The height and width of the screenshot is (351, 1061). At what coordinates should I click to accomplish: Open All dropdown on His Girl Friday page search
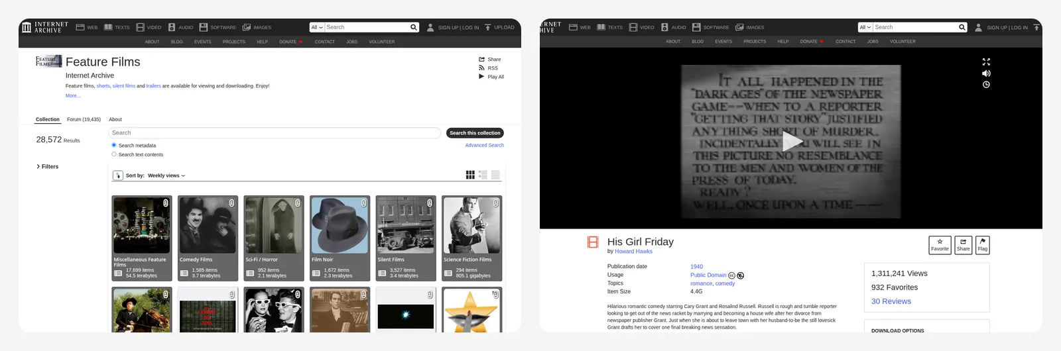pos(865,27)
